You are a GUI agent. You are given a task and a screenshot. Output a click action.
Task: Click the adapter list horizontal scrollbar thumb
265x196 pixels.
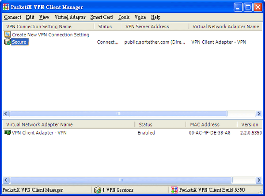121,180
